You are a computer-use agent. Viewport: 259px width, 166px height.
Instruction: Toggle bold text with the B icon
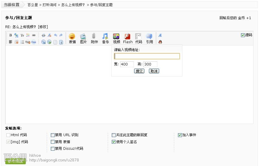10,35
